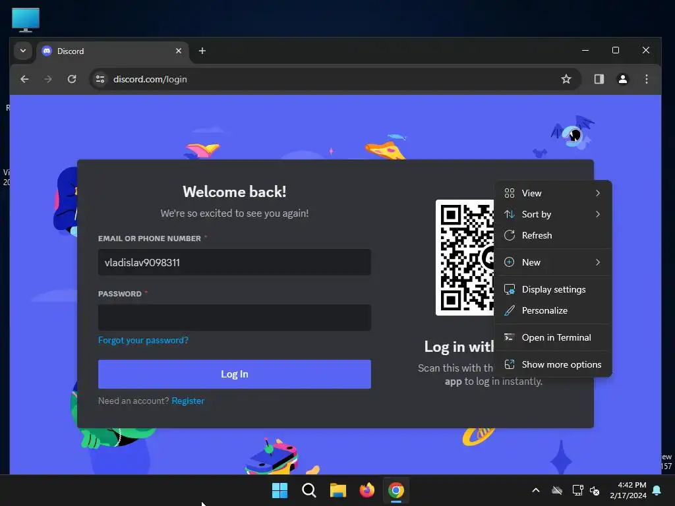Click the Chrome taskbar icon

[396, 490]
